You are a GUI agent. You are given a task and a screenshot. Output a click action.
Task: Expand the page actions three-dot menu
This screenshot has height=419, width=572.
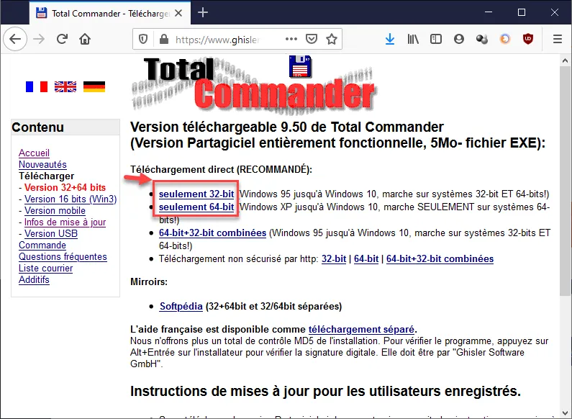click(x=291, y=40)
